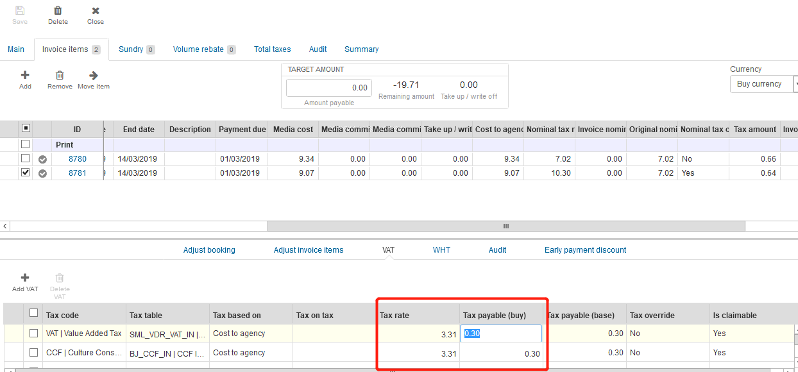Click the Delete trash icon in top toolbar

(x=58, y=11)
